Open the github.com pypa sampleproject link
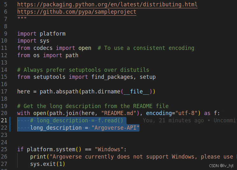The image size is (237, 170). coord(77,12)
